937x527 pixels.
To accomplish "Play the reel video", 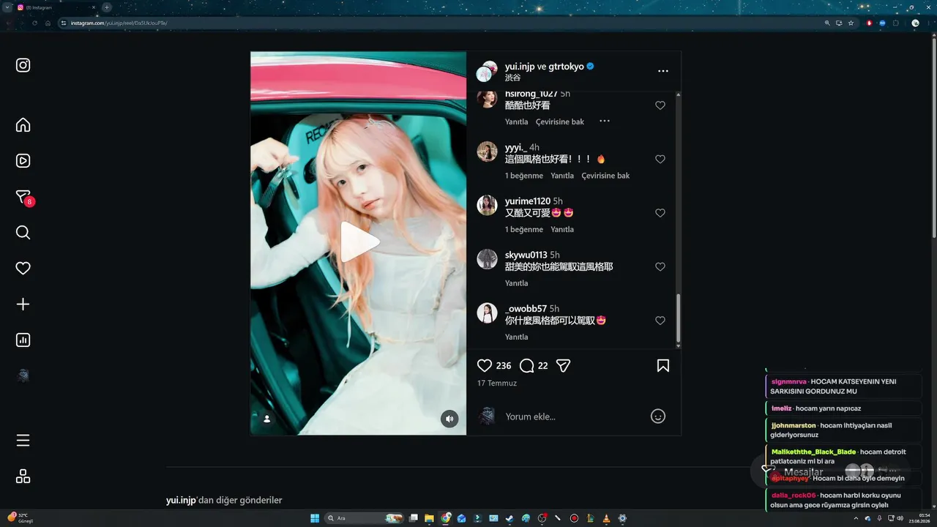I will [359, 242].
